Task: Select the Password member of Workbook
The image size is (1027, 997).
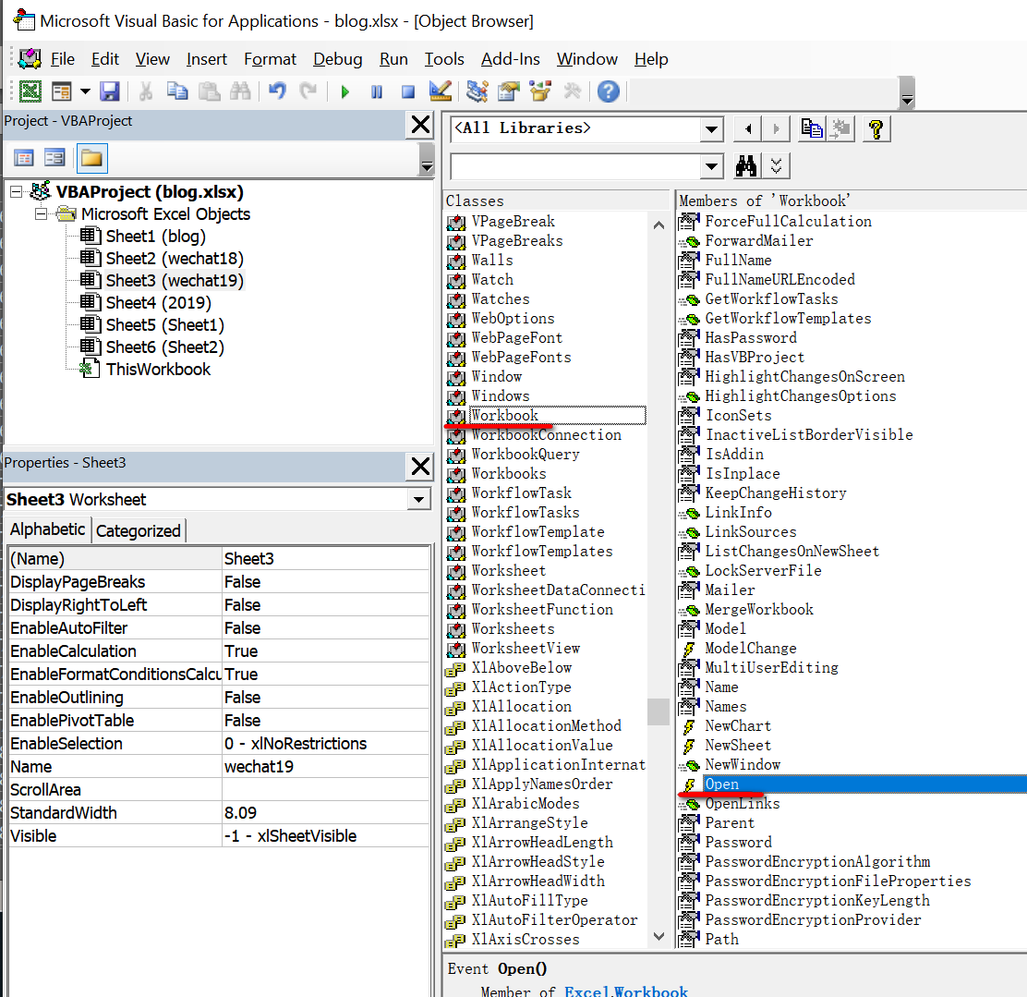Action: pos(738,843)
